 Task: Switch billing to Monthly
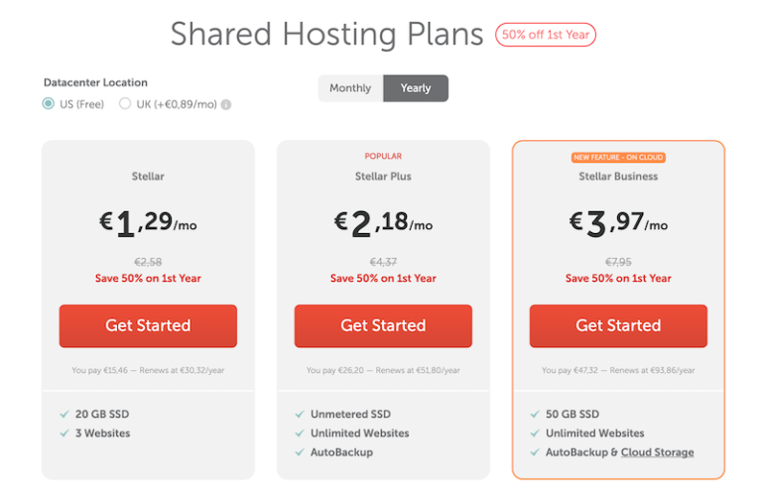pos(350,88)
